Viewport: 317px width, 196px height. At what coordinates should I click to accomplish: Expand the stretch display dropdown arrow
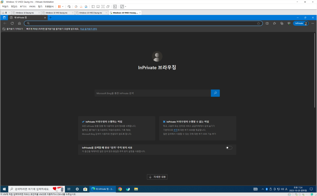pos(126,7)
